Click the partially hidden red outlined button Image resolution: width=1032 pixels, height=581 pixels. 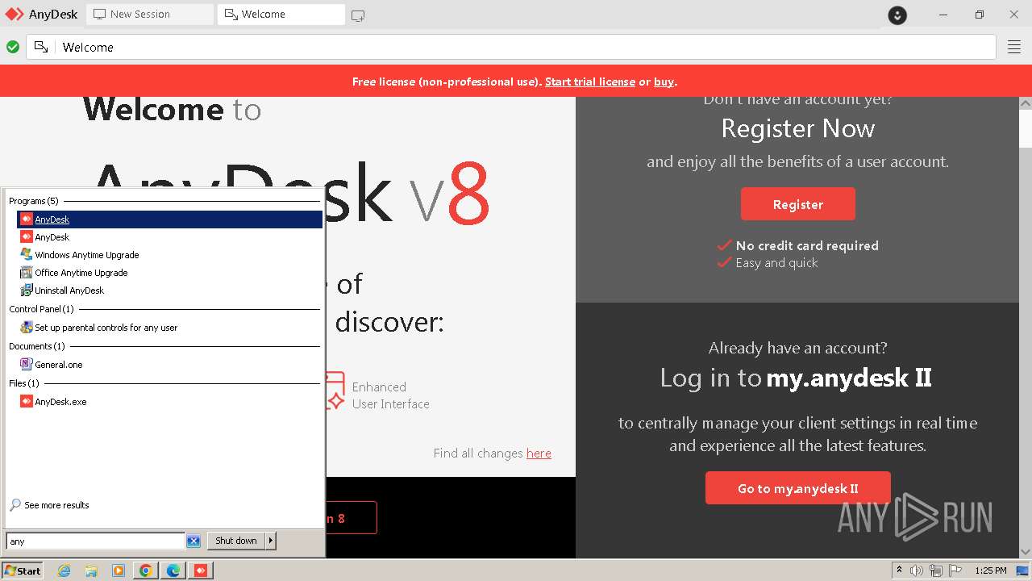(352, 517)
